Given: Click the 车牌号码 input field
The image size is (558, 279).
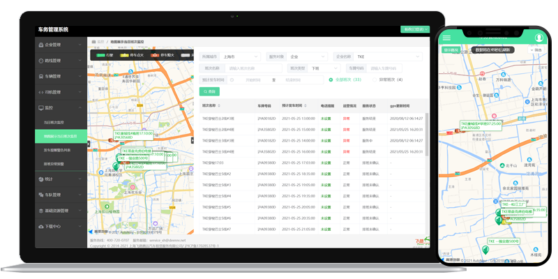Looking at the screenshot, I should tap(385, 68).
